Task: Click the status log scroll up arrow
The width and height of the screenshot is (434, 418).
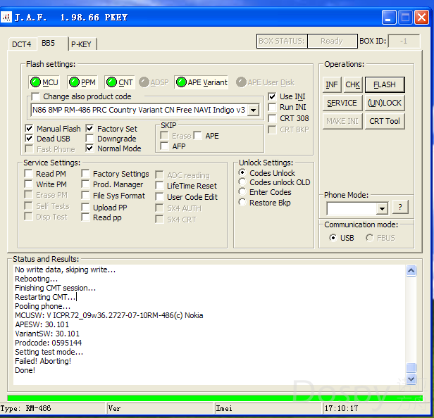Action: point(411,271)
